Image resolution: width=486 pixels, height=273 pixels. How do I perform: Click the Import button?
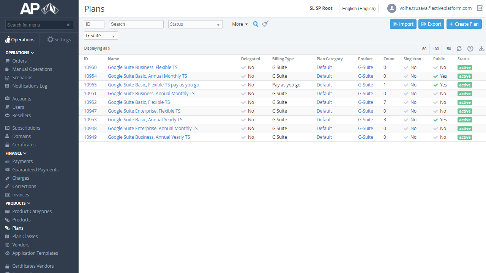point(403,24)
